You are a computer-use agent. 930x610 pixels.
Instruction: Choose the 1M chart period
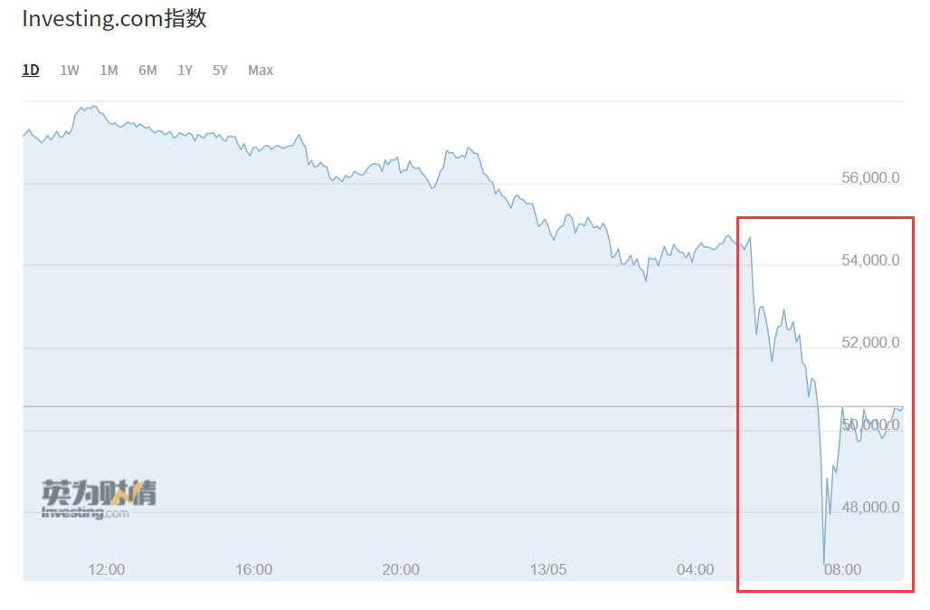[109, 71]
